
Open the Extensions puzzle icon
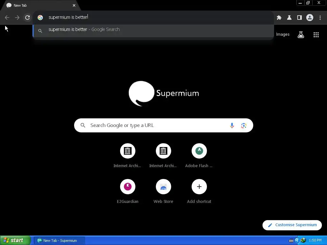279,18
